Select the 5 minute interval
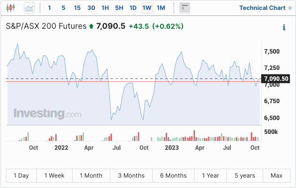The width and height of the screenshot is (296, 188). pyautogui.click(x=63, y=8)
